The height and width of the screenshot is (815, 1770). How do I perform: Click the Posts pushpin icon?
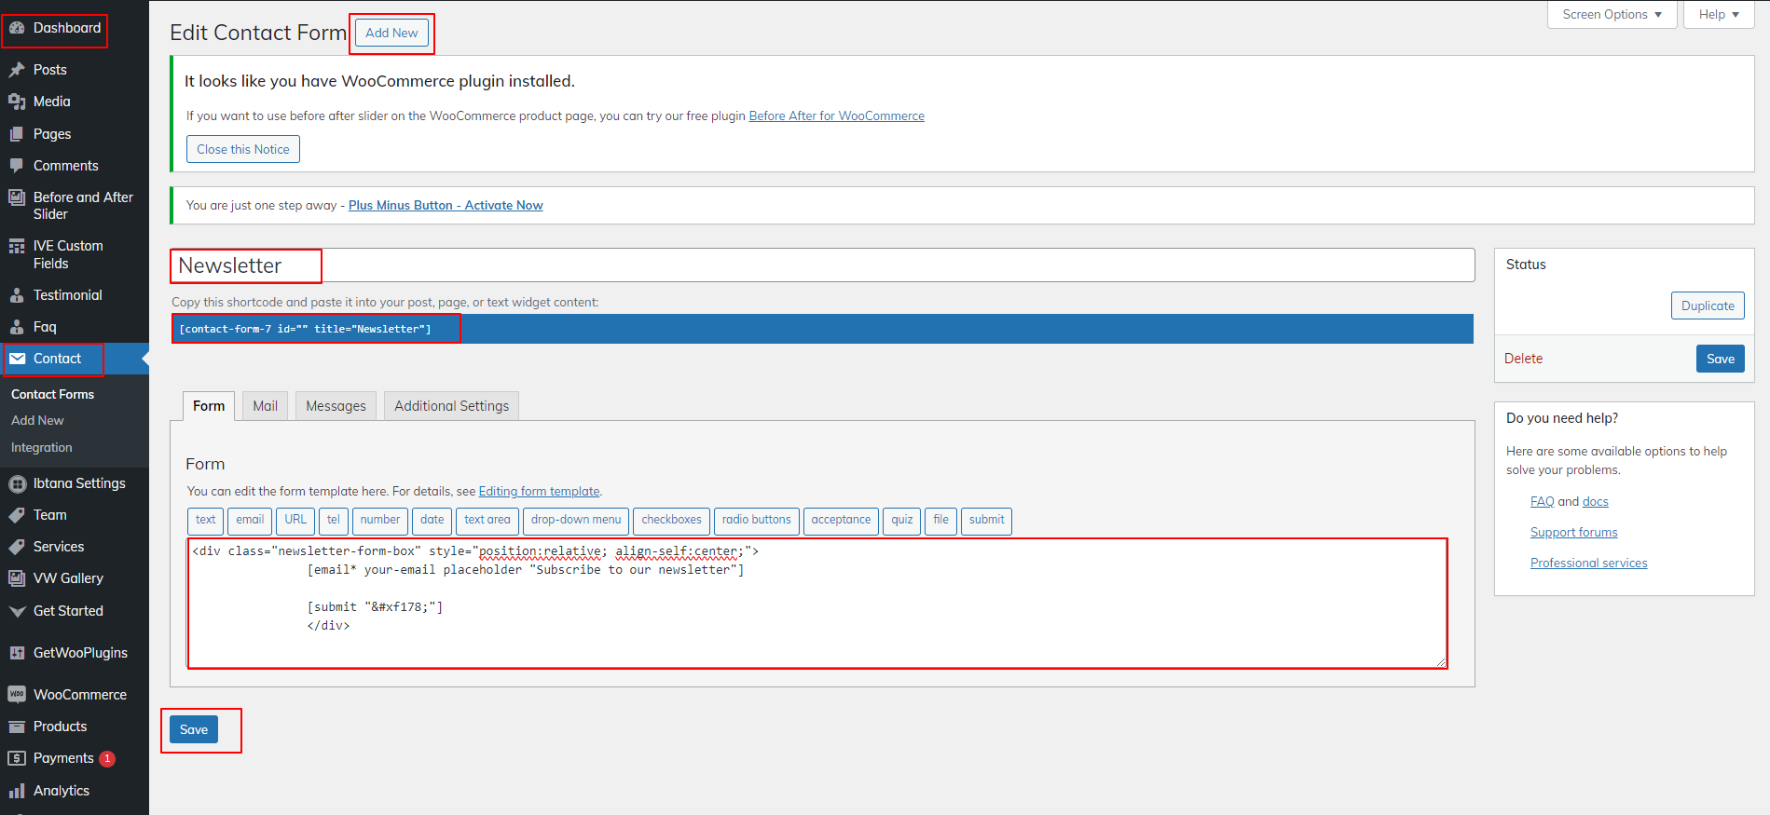pyautogui.click(x=17, y=70)
